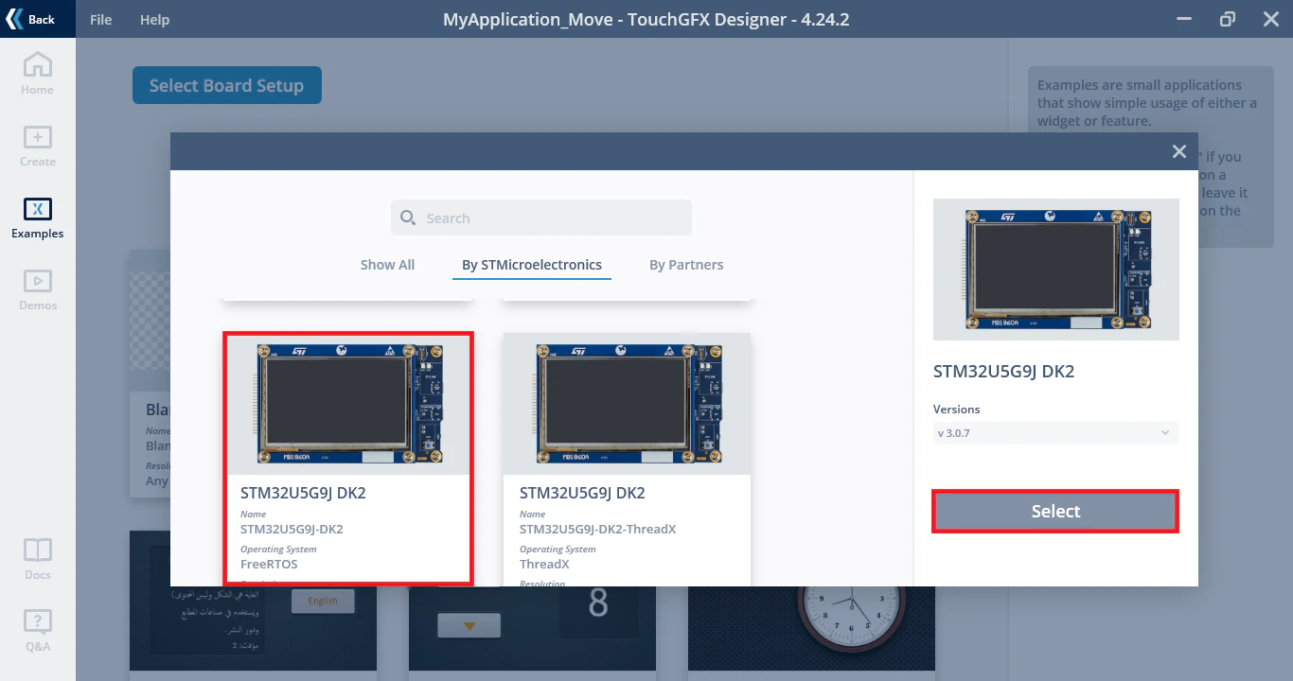Viewport: 1293px width, 681px height.
Task: Click the board preview image above Versions
Action: coord(1056,270)
